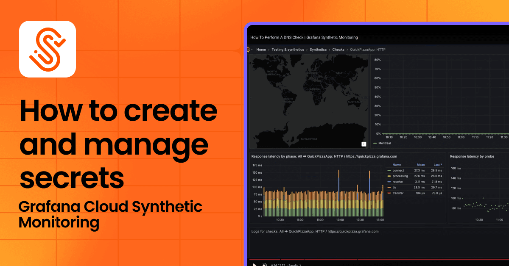Click the red video progress bar
The height and width of the screenshot is (266, 509).
pos(378,259)
